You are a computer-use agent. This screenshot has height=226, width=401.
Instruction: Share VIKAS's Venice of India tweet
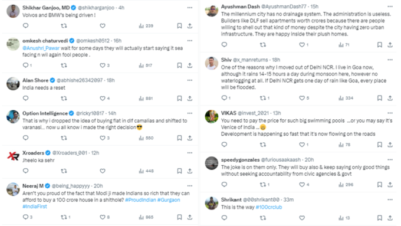390,145
